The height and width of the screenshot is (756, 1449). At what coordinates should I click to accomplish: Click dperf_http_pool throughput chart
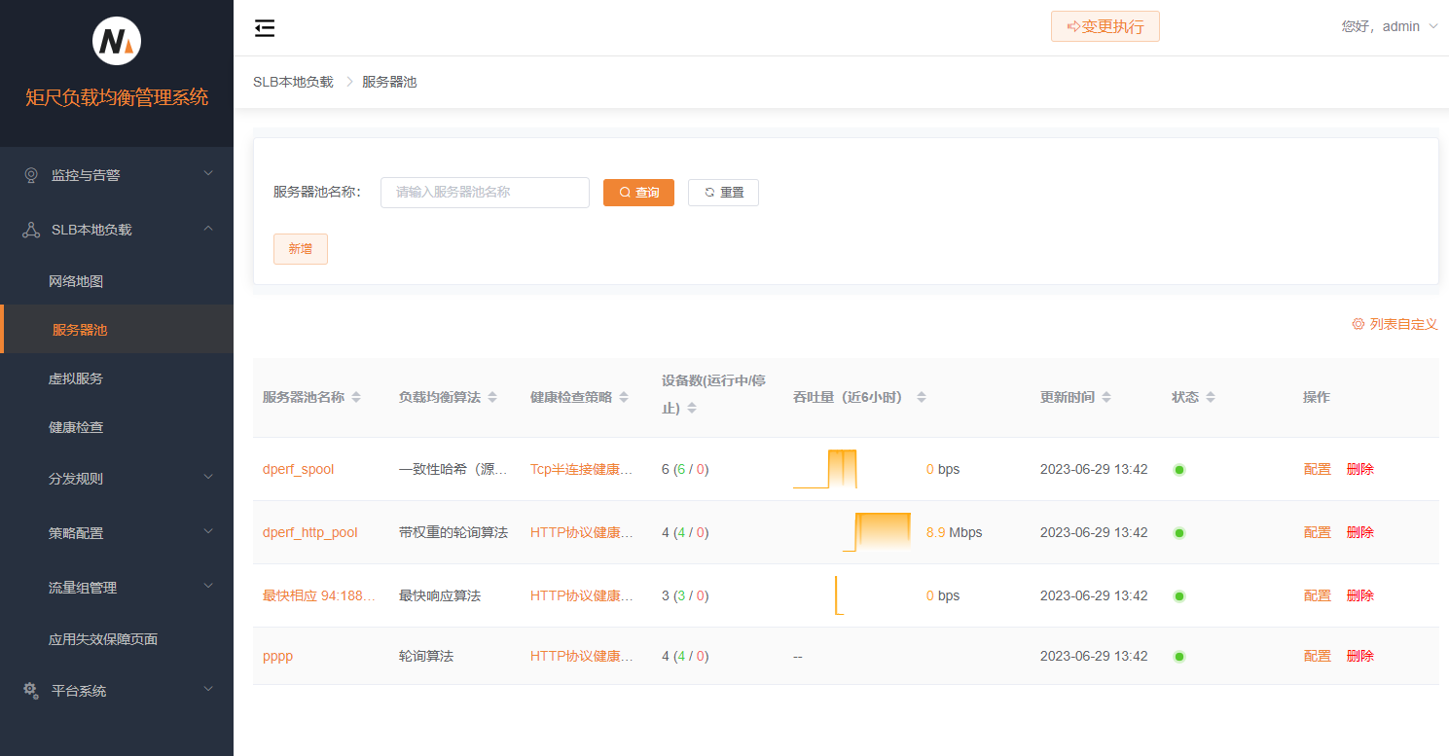tap(877, 532)
